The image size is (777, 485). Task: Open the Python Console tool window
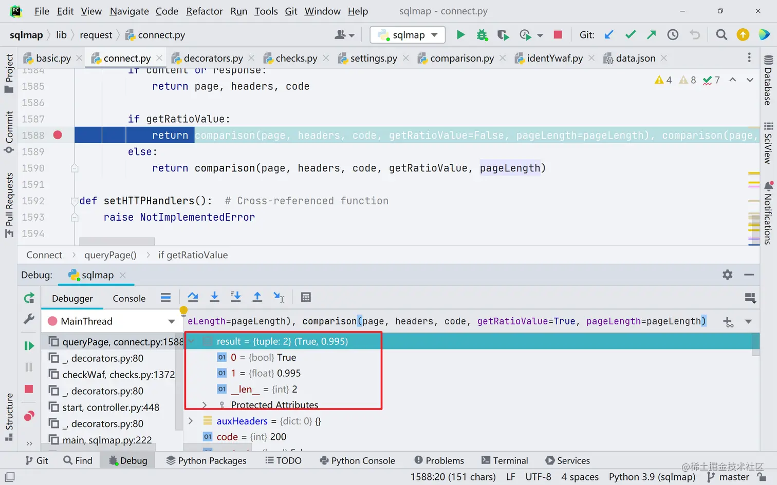(357, 460)
